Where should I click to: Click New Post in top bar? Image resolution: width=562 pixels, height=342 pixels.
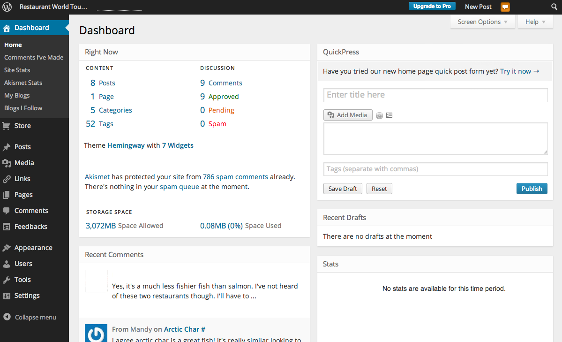[478, 7]
